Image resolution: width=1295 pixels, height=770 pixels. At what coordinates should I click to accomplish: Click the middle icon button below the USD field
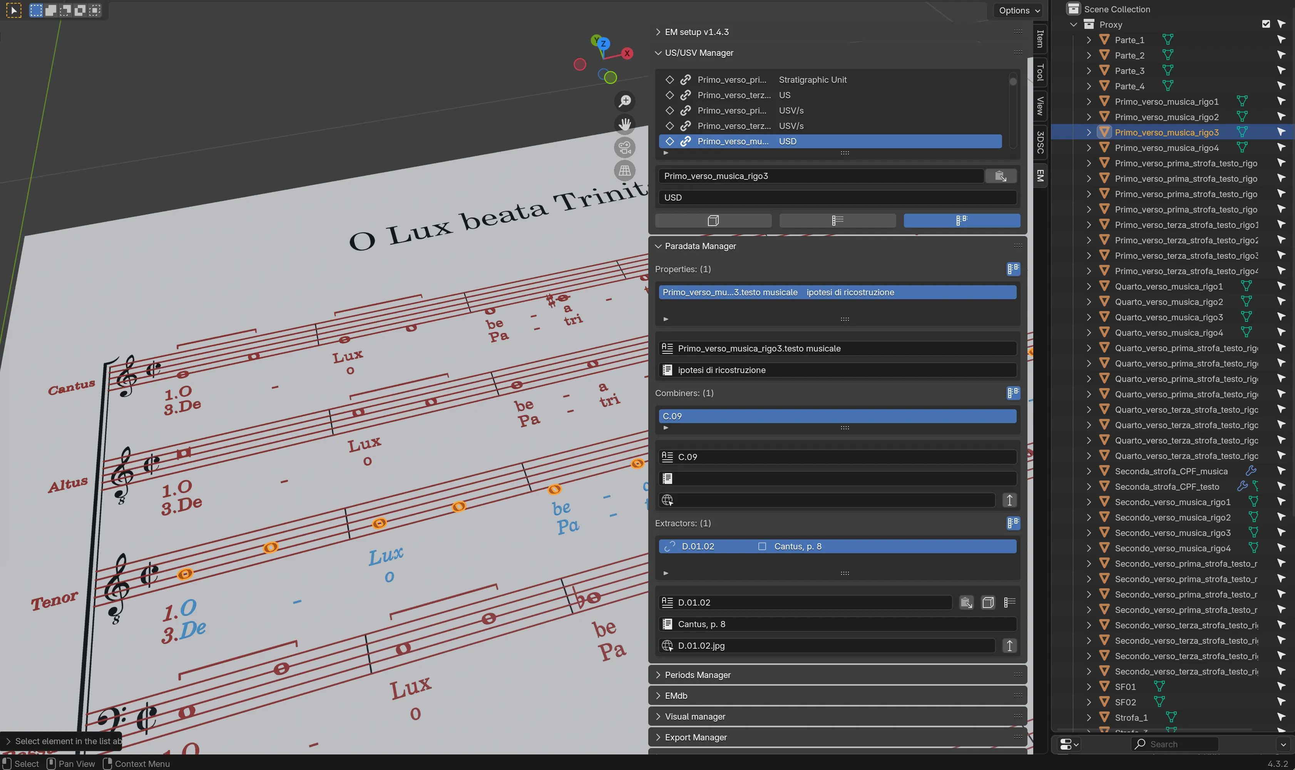(837, 221)
